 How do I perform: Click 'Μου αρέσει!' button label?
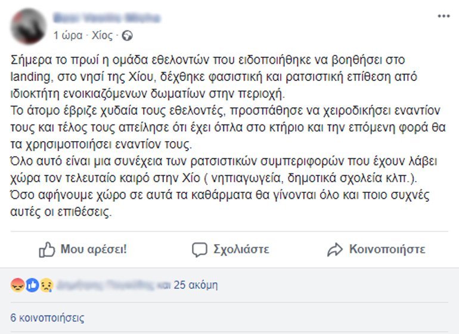pos(94,249)
